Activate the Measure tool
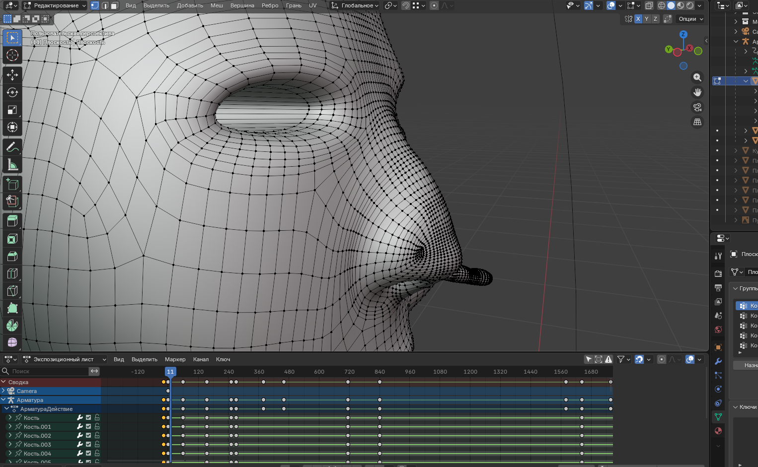The width and height of the screenshot is (758, 467). (12, 164)
